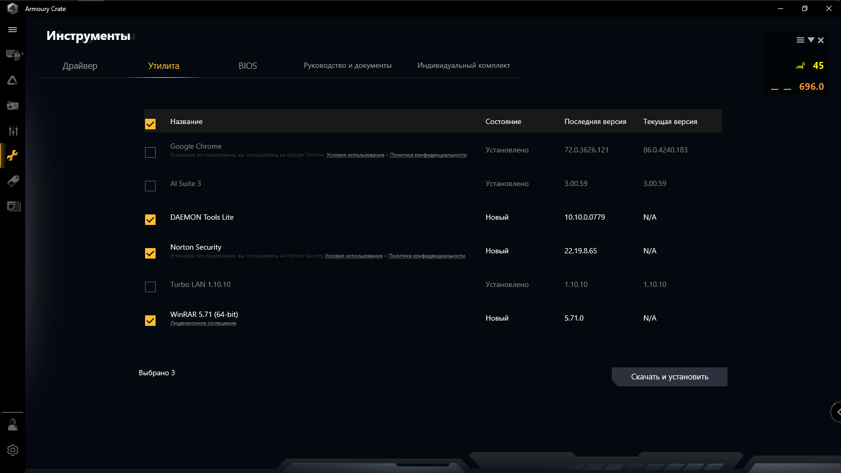841x473 pixels.
Task: Click the Последняя версия column header
Action: pos(596,121)
